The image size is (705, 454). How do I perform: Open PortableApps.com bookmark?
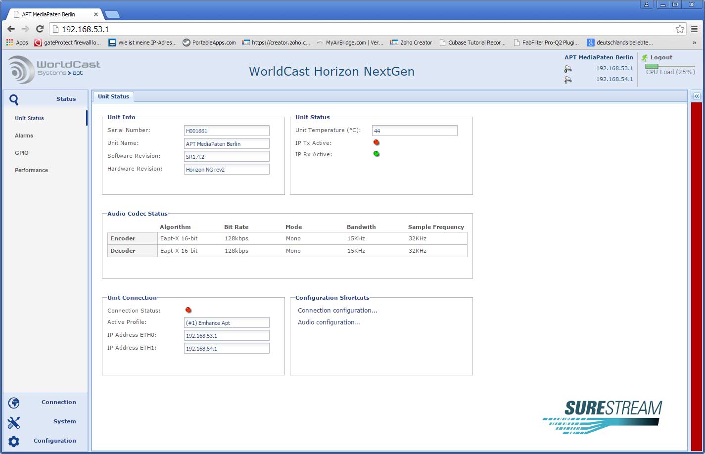(209, 43)
